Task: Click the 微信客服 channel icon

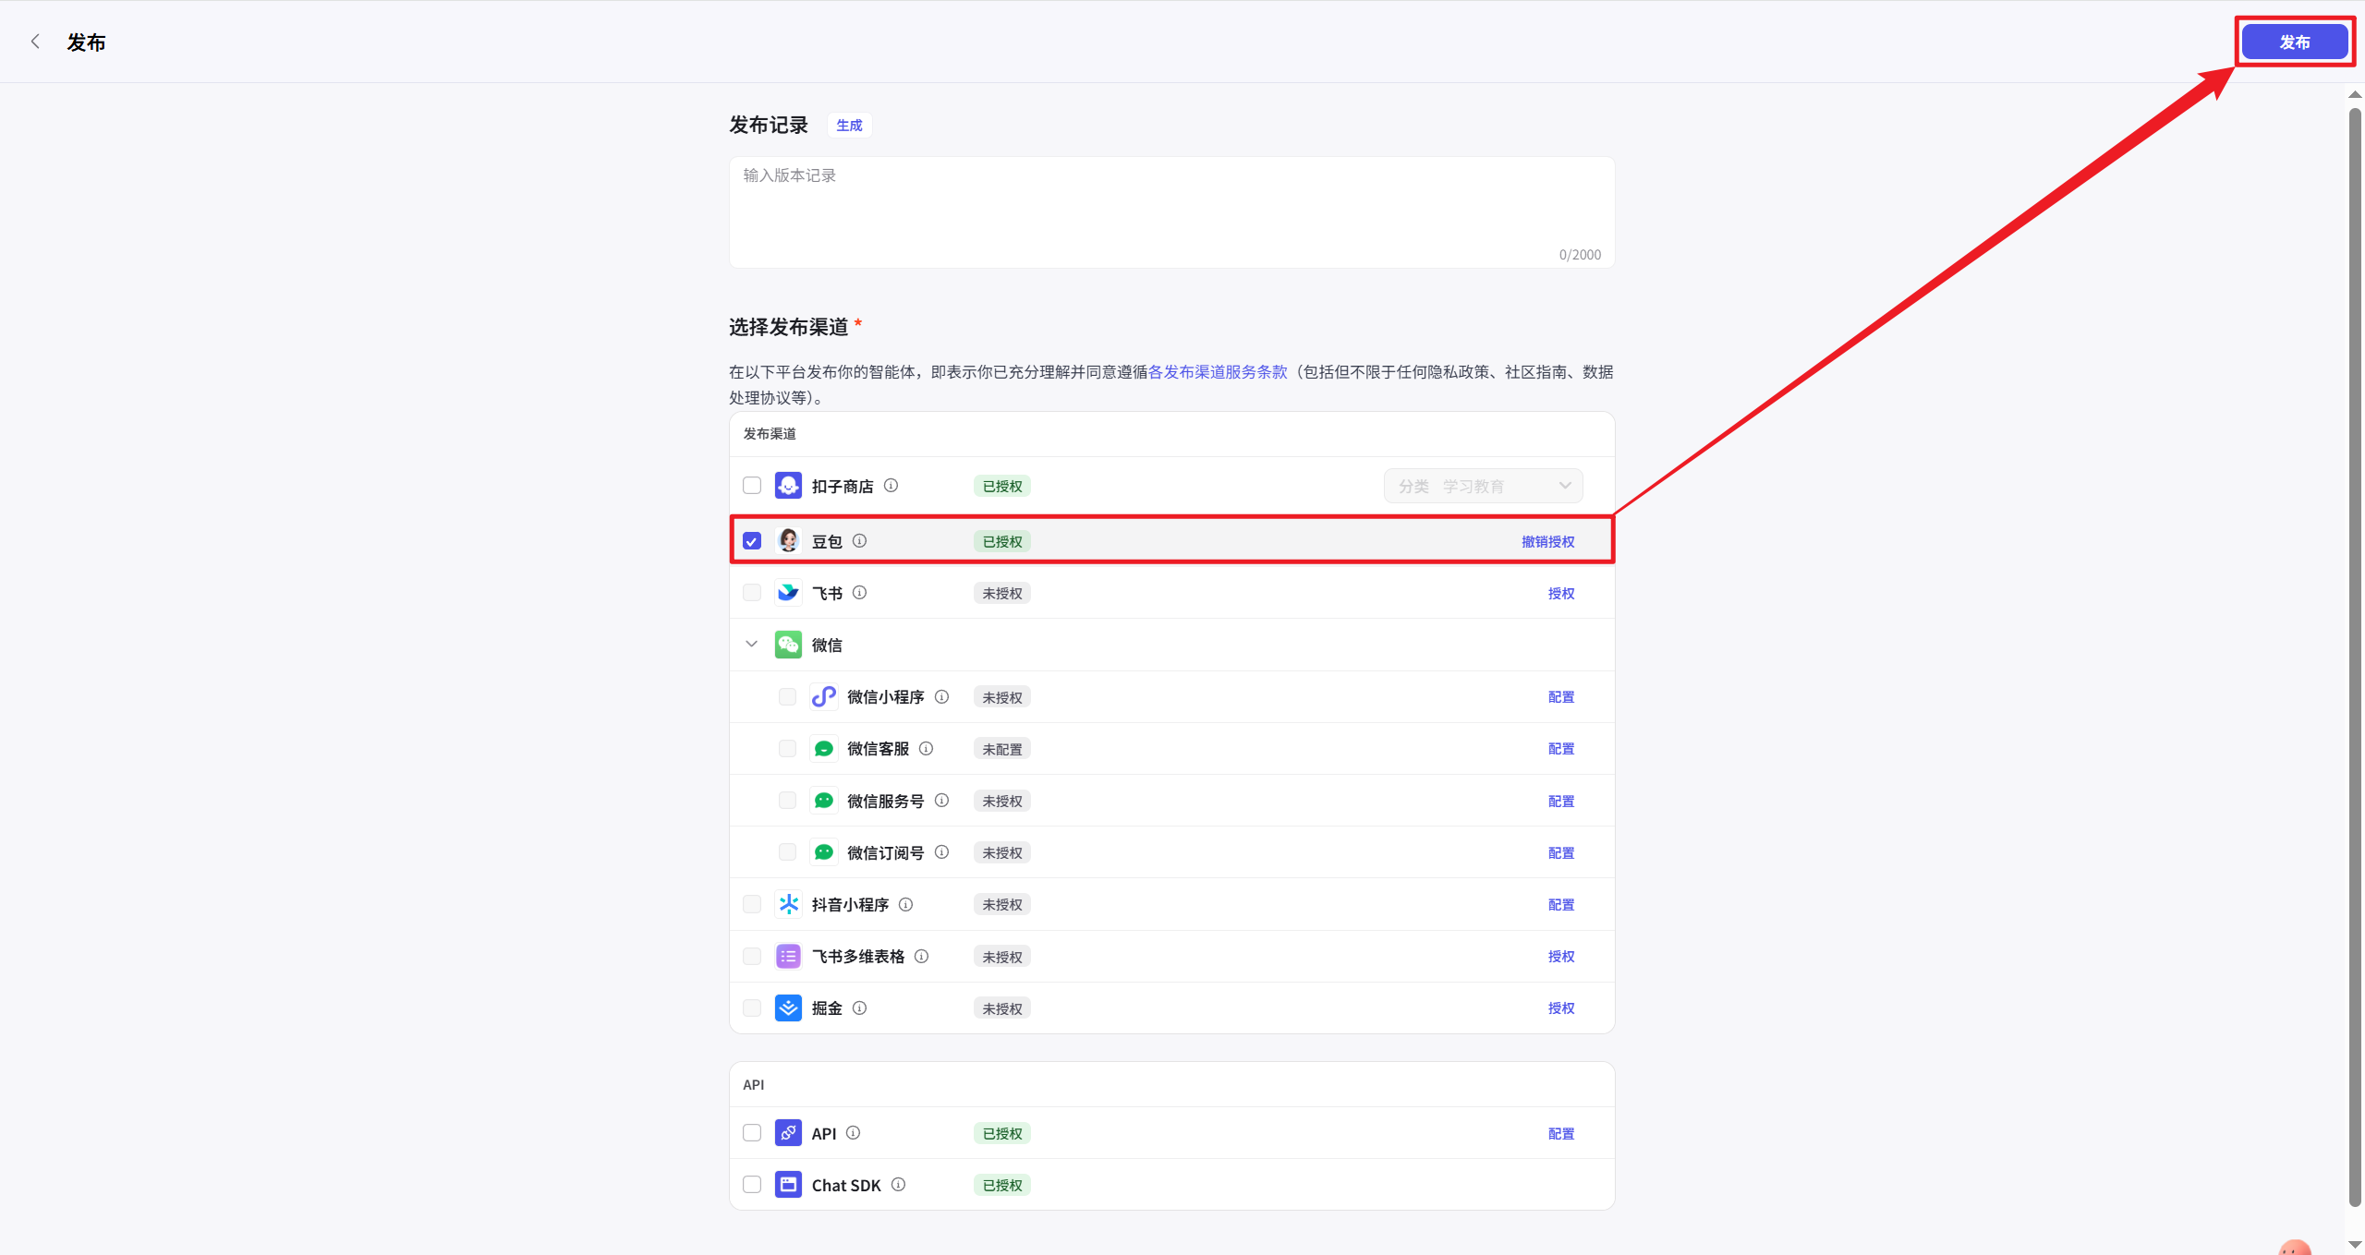Action: [x=823, y=748]
